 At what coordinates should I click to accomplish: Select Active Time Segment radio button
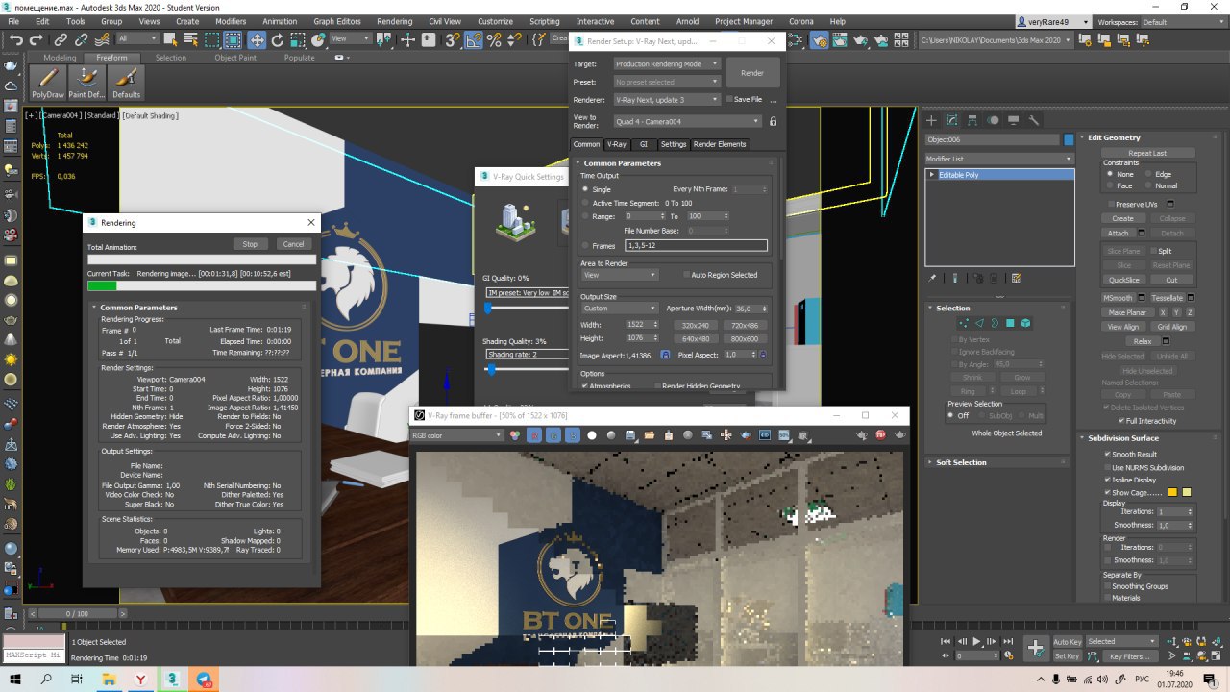coord(585,203)
